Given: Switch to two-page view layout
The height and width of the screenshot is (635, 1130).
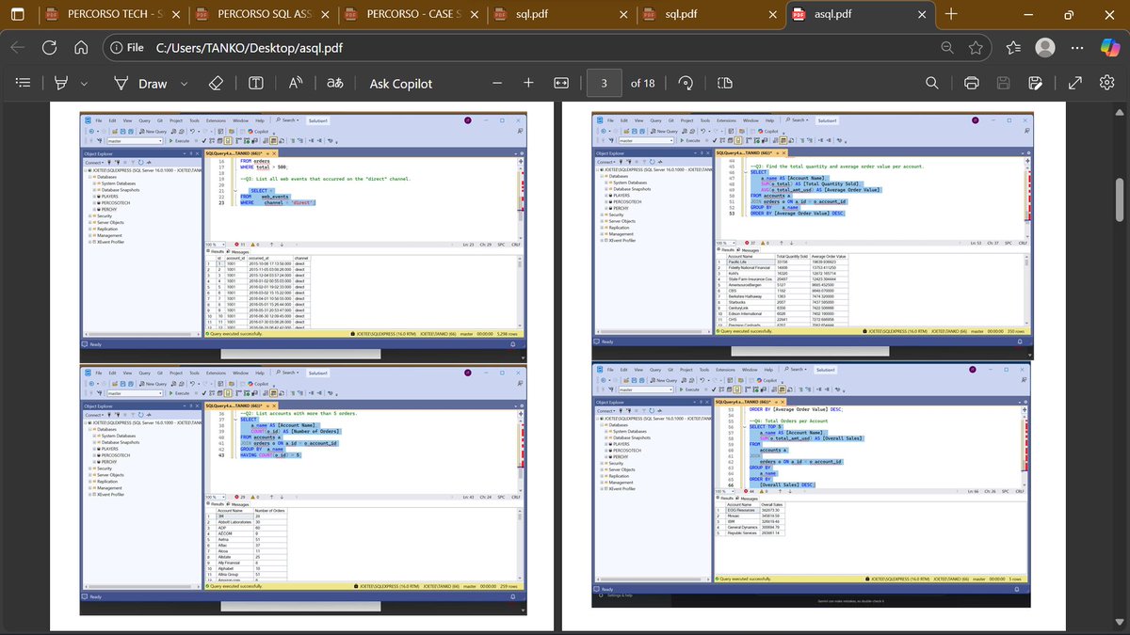Looking at the screenshot, I should point(724,83).
